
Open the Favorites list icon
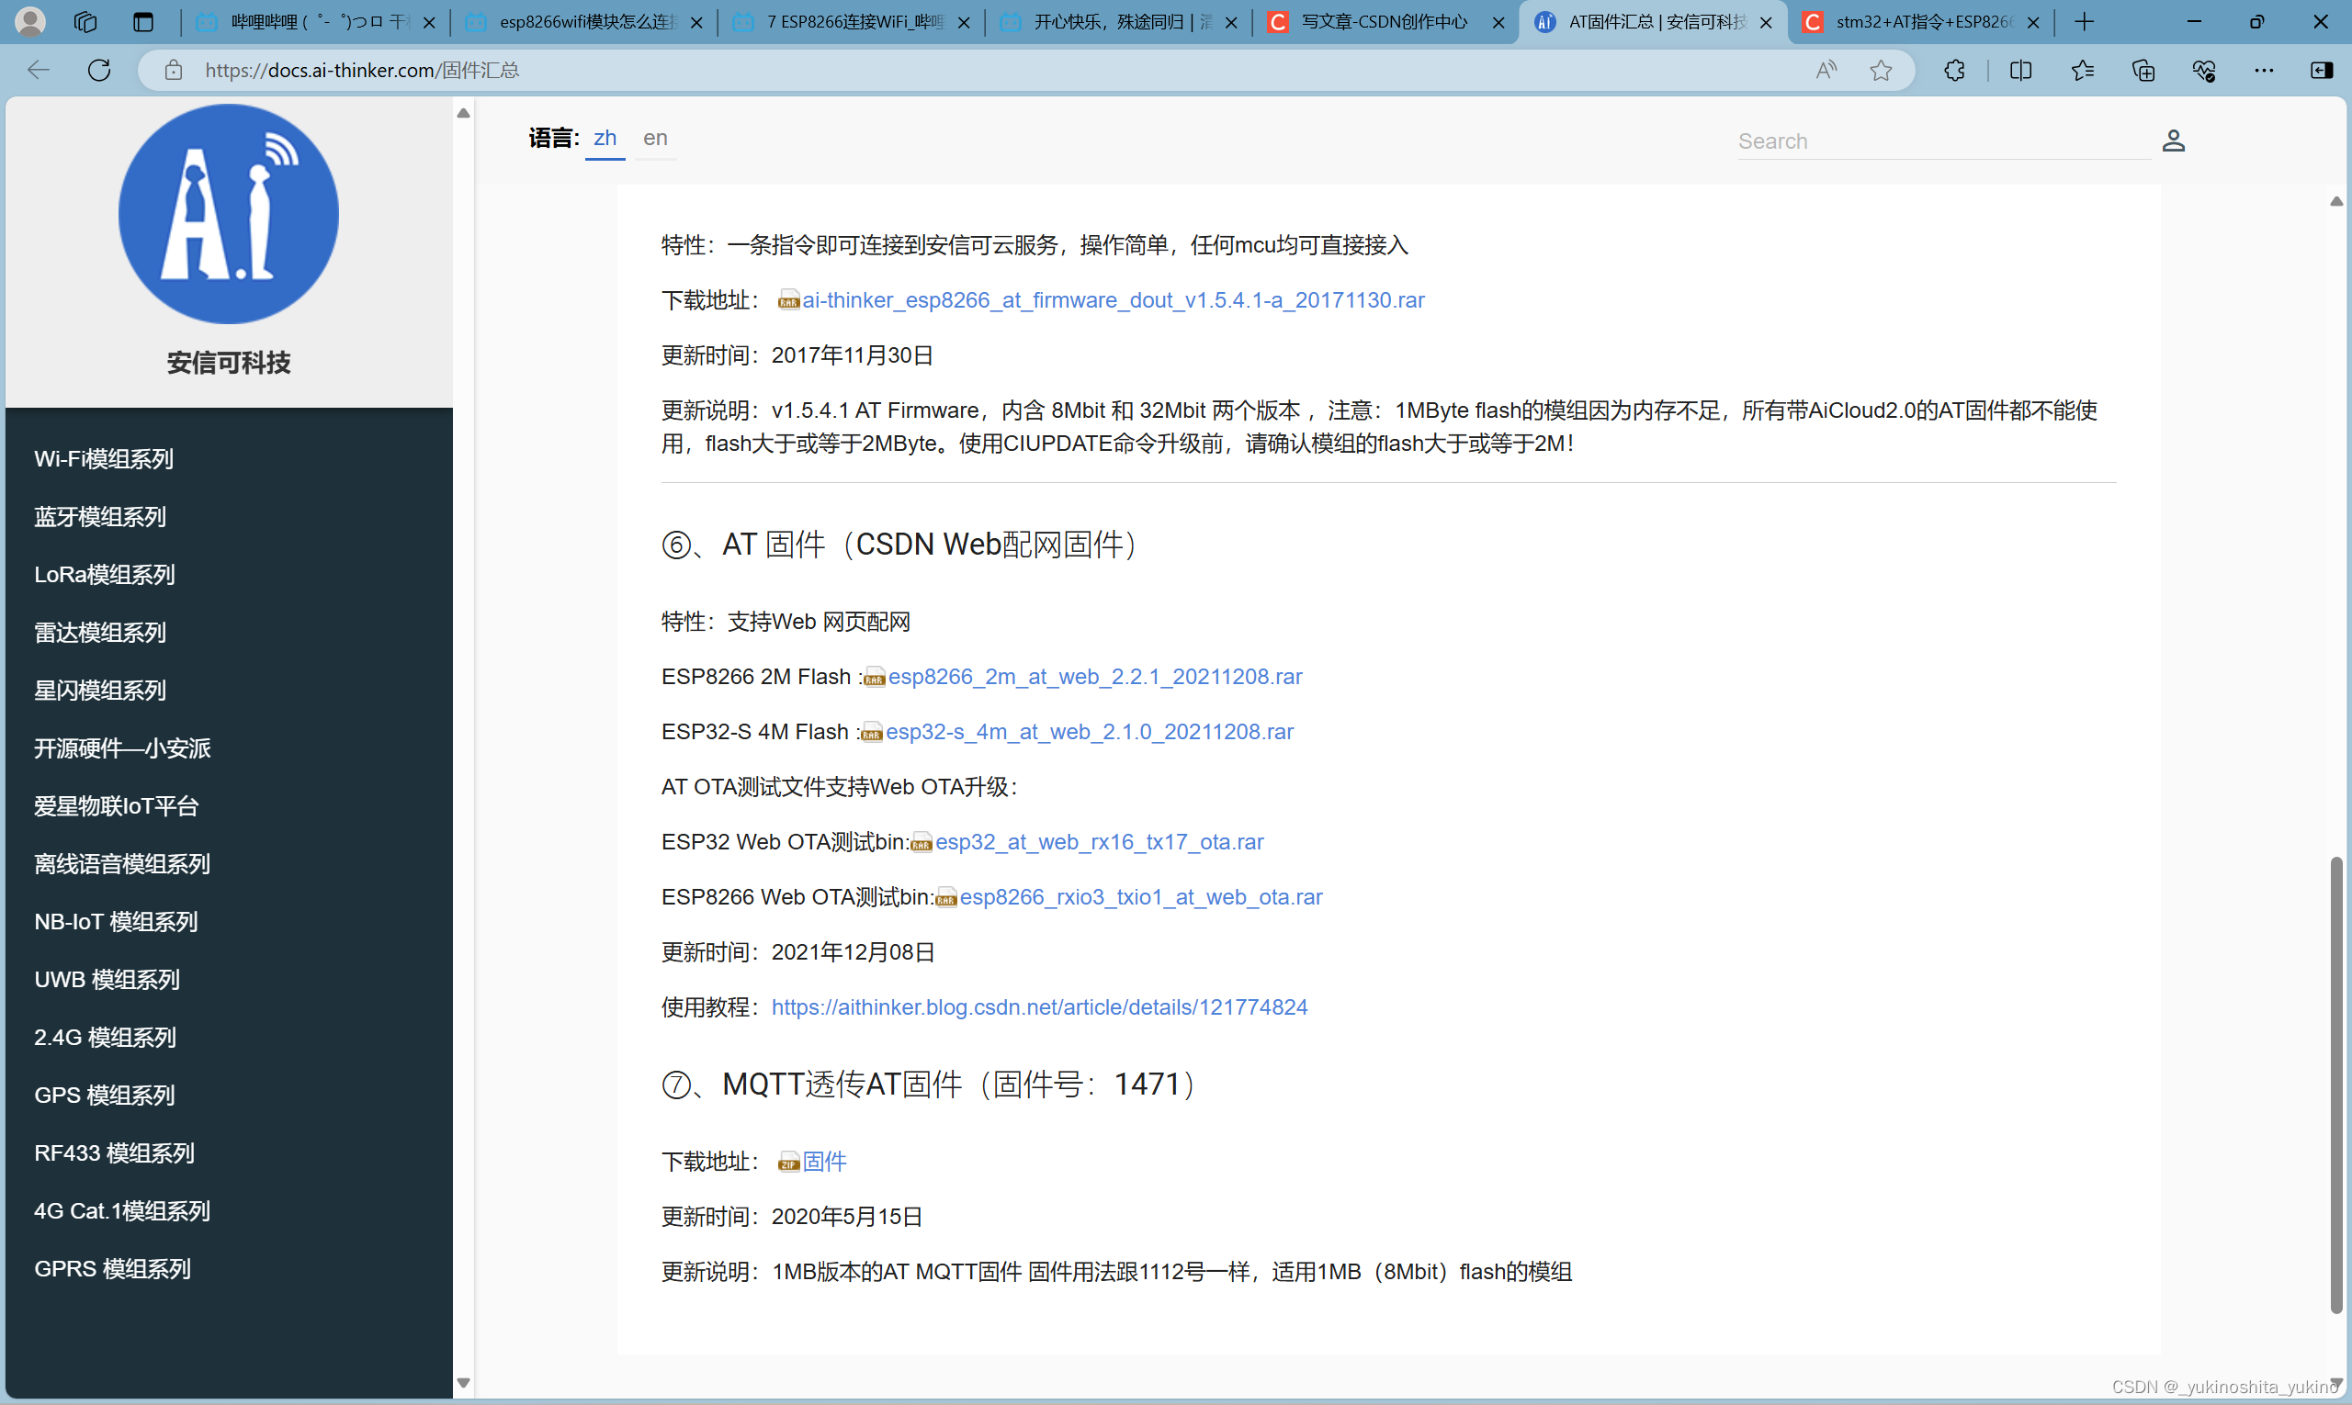click(2082, 69)
